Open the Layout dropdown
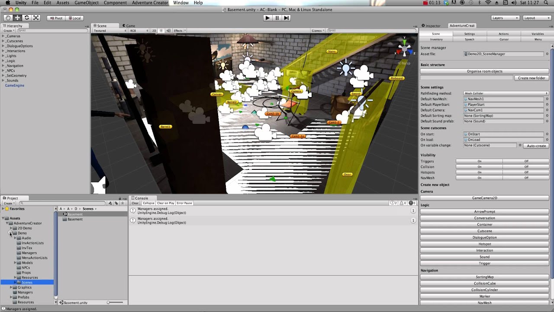 click(x=537, y=18)
